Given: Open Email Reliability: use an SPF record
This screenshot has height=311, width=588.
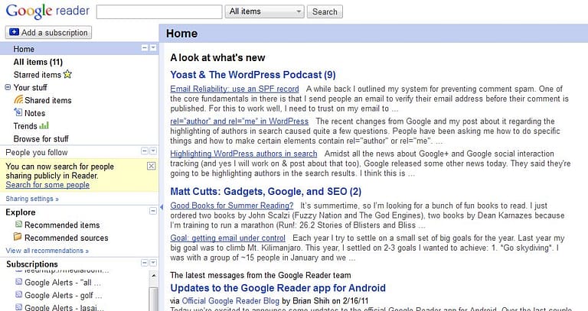Looking at the screenshot, I should tap(234, 89).
